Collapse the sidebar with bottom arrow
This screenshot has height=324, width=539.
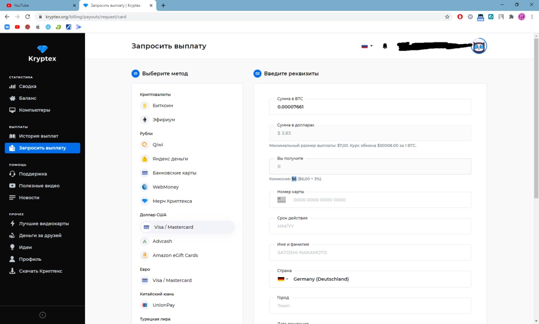pos(43,315)
